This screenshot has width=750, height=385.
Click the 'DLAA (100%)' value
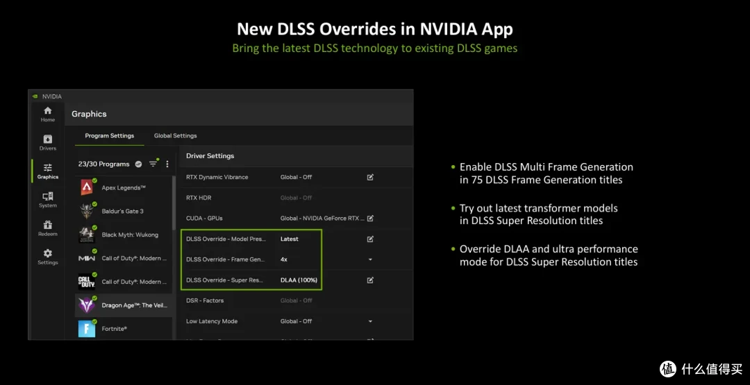pos(299,280)
